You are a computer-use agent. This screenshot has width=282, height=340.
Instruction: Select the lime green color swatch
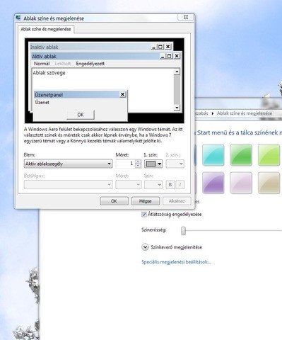[269, 155]
